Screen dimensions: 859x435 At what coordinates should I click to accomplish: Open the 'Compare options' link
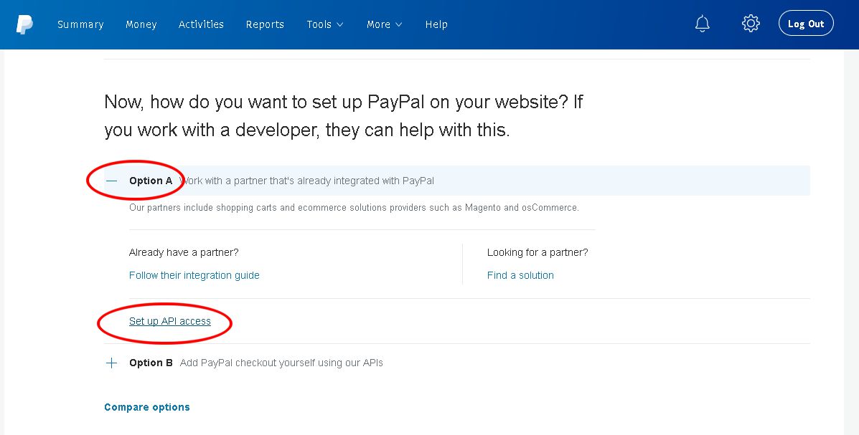(x=147, y=407)
